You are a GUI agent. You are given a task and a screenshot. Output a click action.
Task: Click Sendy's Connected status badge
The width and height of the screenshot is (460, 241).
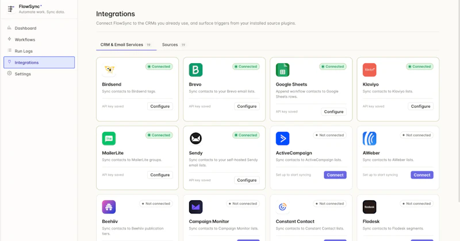click(246, 135)
